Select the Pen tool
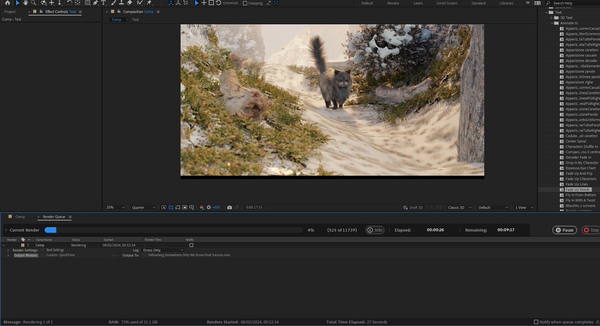Viewport: 600px width, 326px height. [x=95, y=3]
